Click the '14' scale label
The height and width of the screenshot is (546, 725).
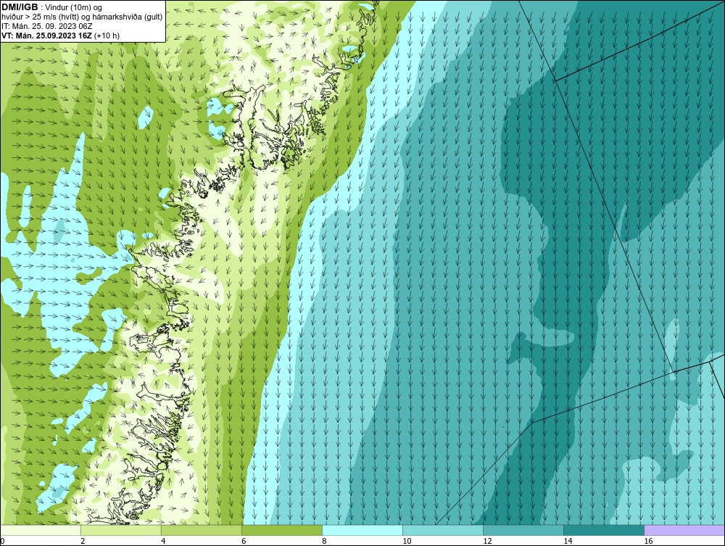pos(568,541)
